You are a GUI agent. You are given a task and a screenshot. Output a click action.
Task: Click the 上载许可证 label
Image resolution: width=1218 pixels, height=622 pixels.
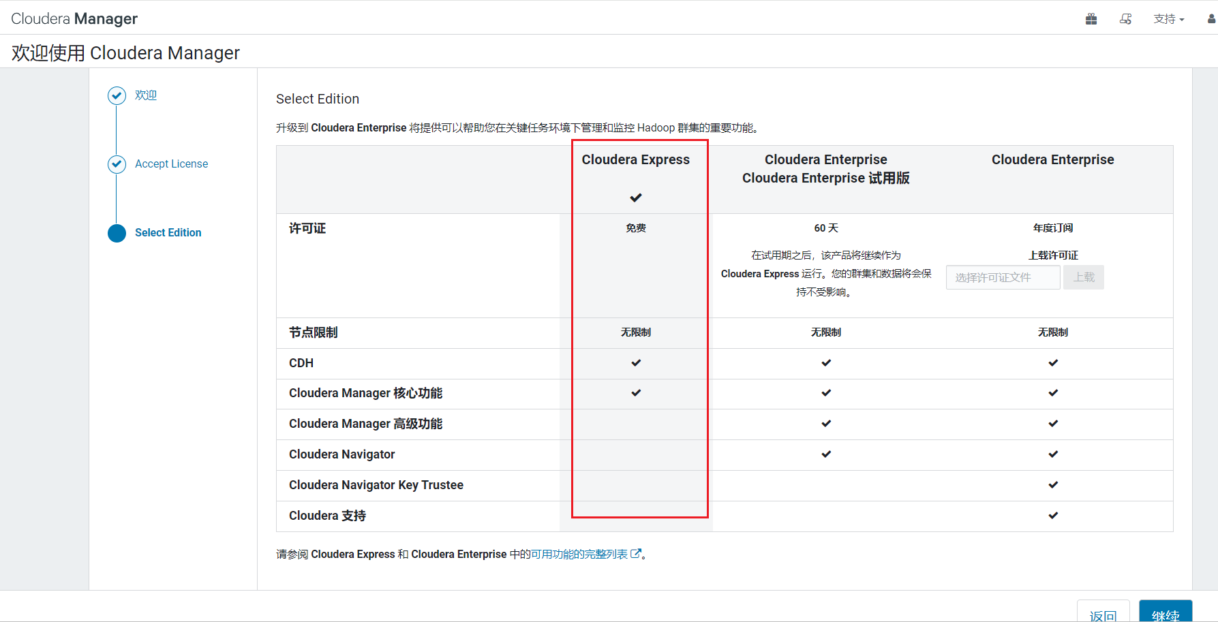pos(1053,255)
